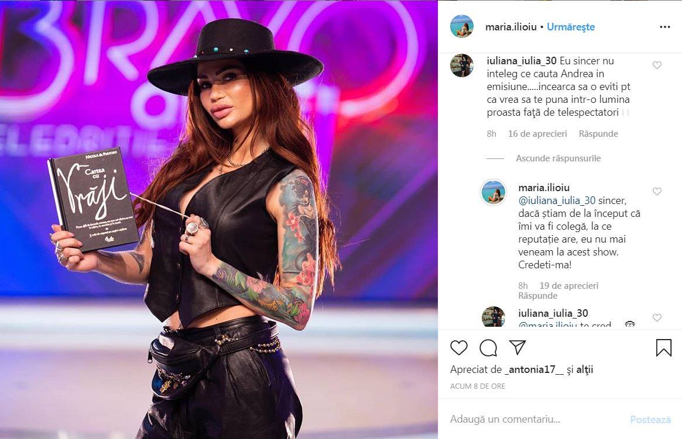This screenshot has height=439, width=682.
Task: Like maria.ilioiu's reply comment
Action: coord(657,192)
